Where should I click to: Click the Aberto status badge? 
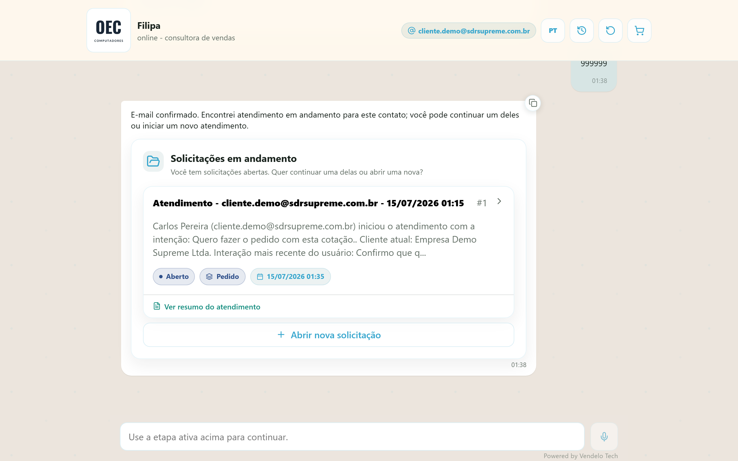click(174, 277)
